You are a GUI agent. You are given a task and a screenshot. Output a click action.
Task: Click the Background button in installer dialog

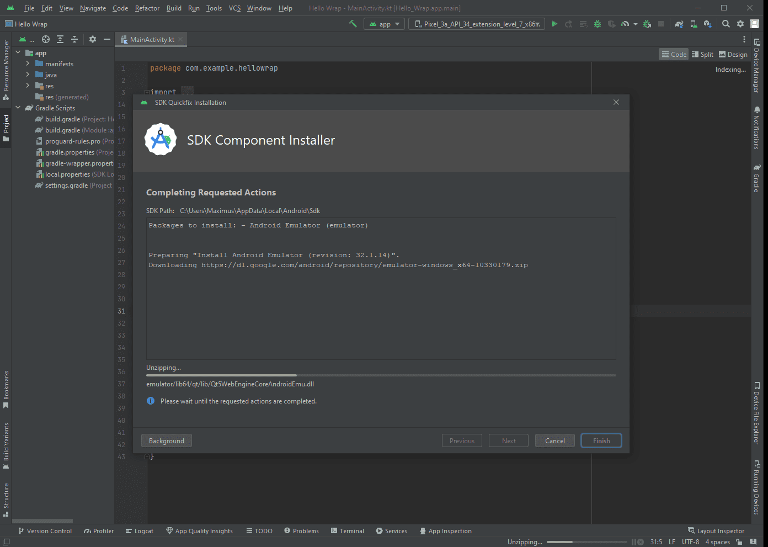pos(167,440)
